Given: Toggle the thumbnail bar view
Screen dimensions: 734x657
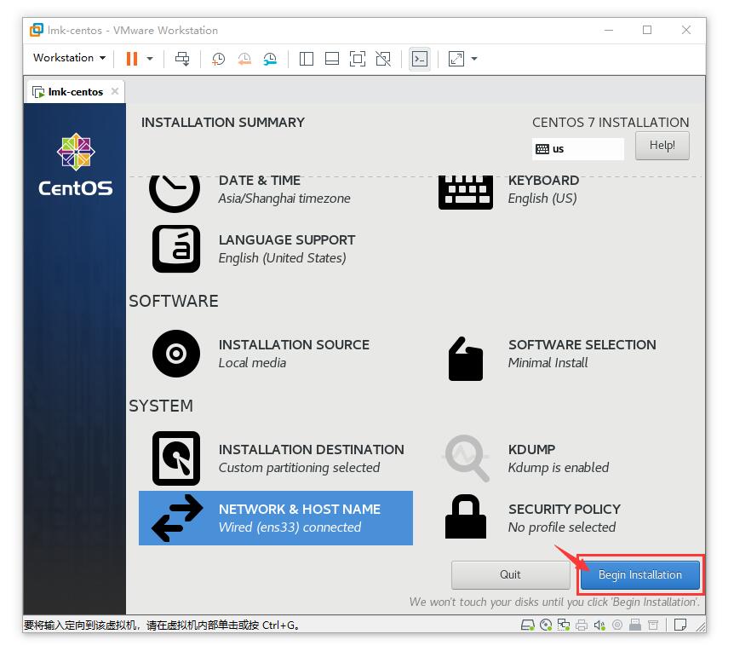Looking at the screenshot, I should click(332, 59).
